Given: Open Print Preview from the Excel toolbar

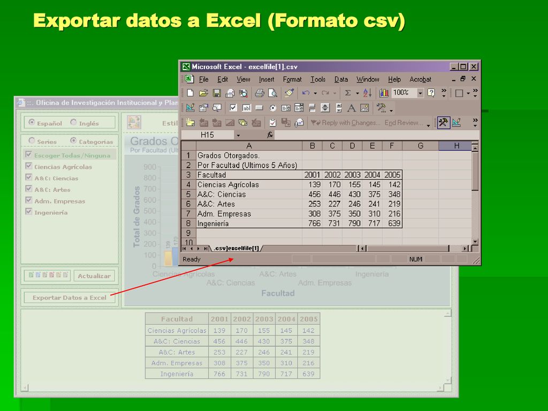Looking at the screenshot, I should 272,93.
